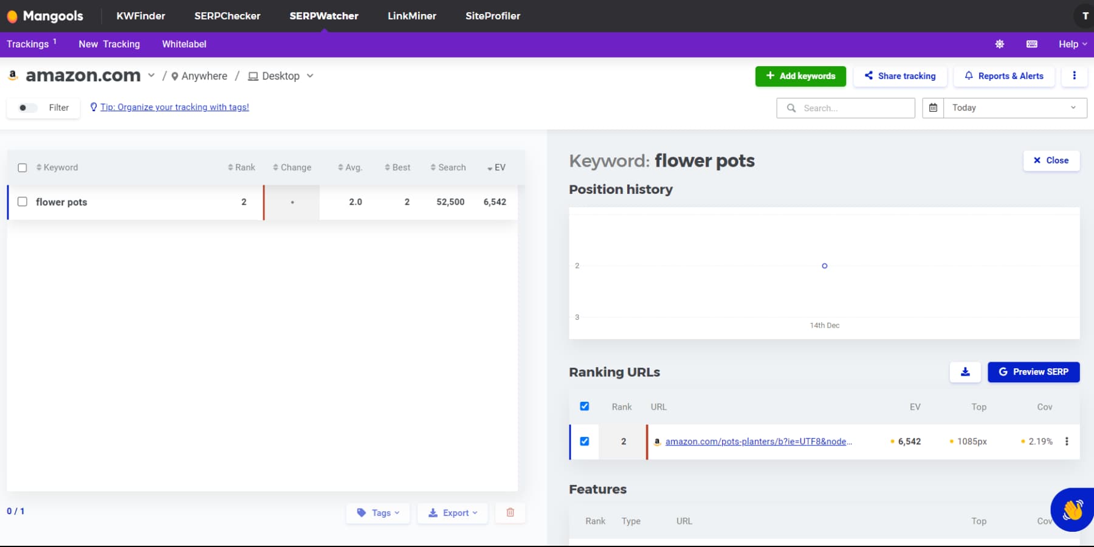Click the download icon next to Preview SERP

(x=965, y=372)
